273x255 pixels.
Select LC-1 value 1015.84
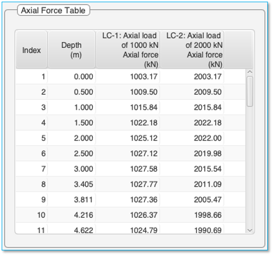click(x=128, y=107)
